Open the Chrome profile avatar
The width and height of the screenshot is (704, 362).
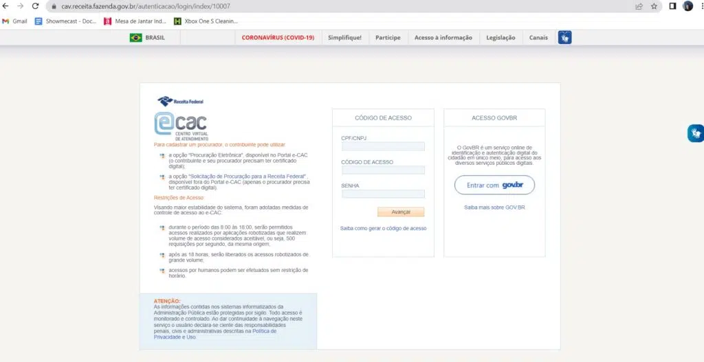687,6
